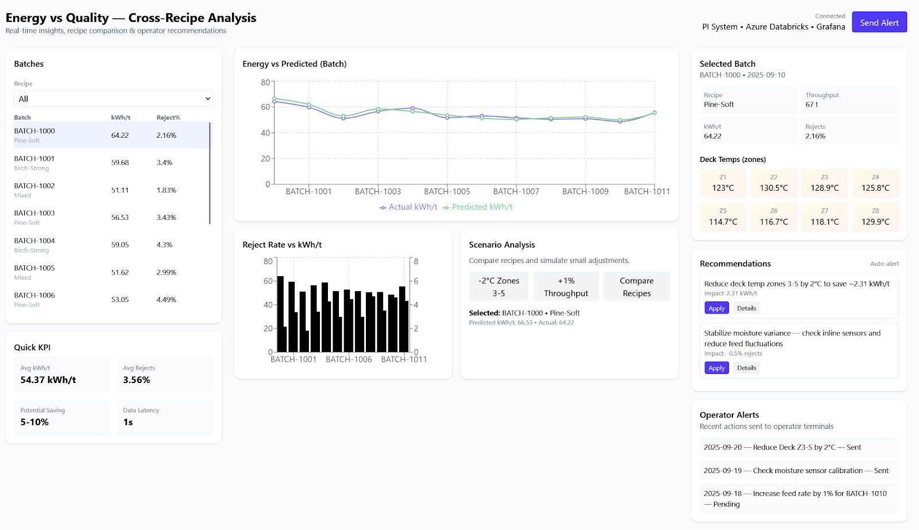Click the Reject% column header
This screenshot has height=530, width=919.
click(168, 118)
